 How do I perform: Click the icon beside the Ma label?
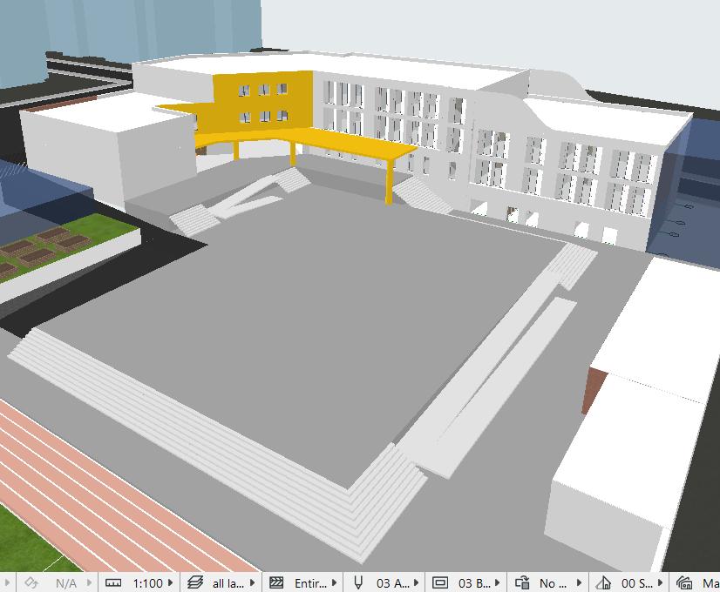tap(684, 582)
